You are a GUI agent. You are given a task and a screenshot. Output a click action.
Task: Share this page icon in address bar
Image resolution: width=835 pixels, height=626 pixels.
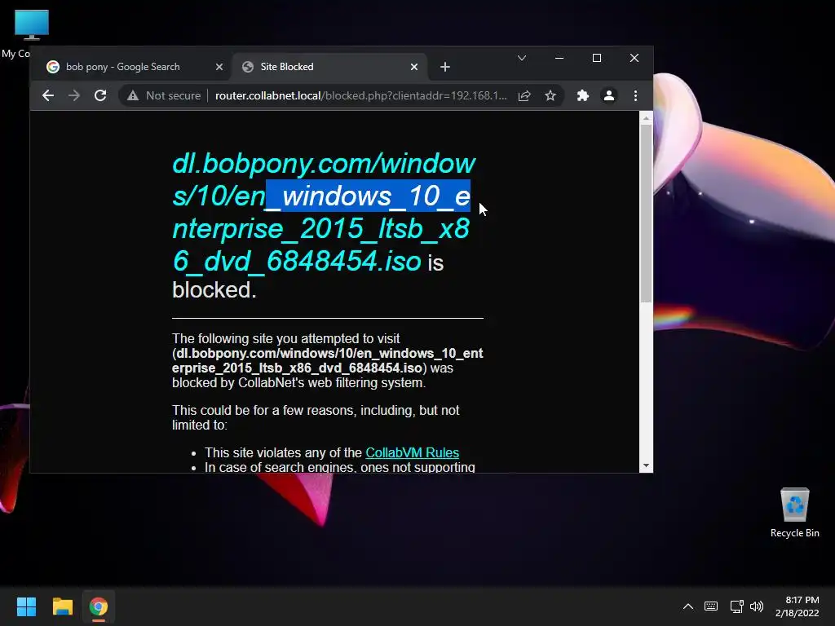(x=524, y=96)
